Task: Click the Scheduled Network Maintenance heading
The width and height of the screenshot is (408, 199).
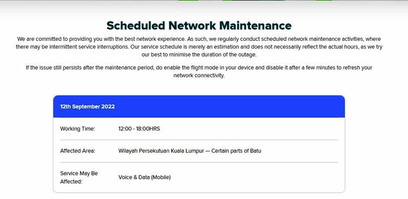Action: (x=199, y=26)
